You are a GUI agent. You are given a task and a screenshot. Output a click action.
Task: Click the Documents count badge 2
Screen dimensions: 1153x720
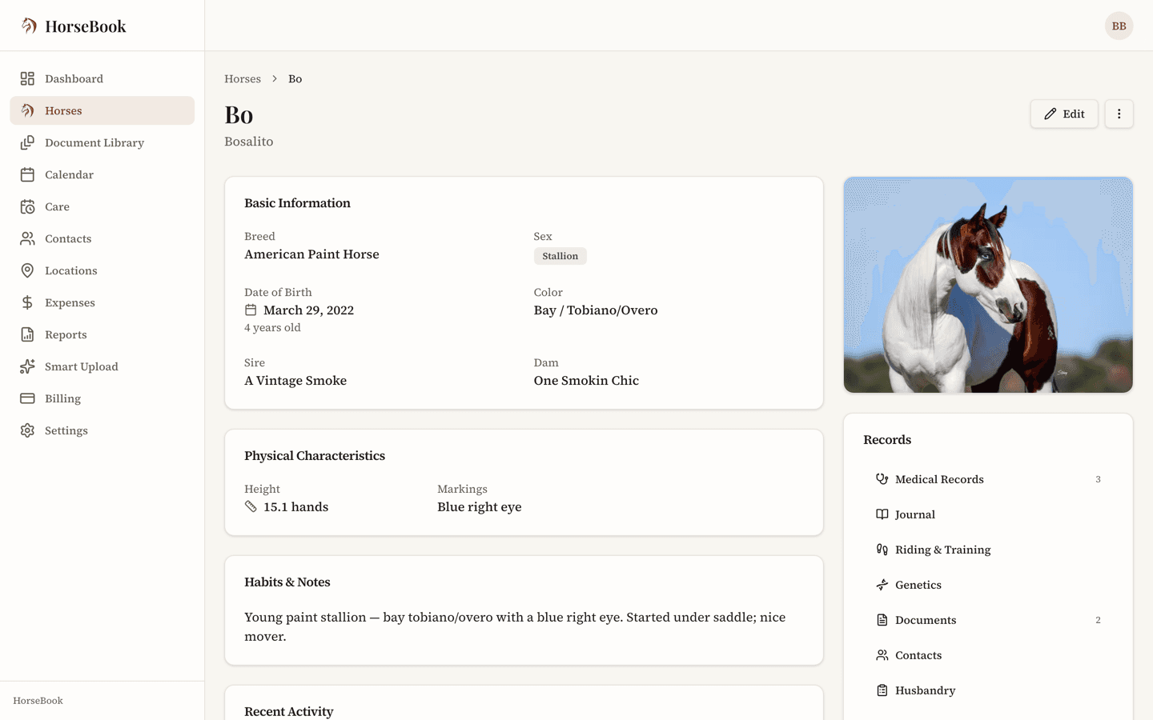point(1098,620)
